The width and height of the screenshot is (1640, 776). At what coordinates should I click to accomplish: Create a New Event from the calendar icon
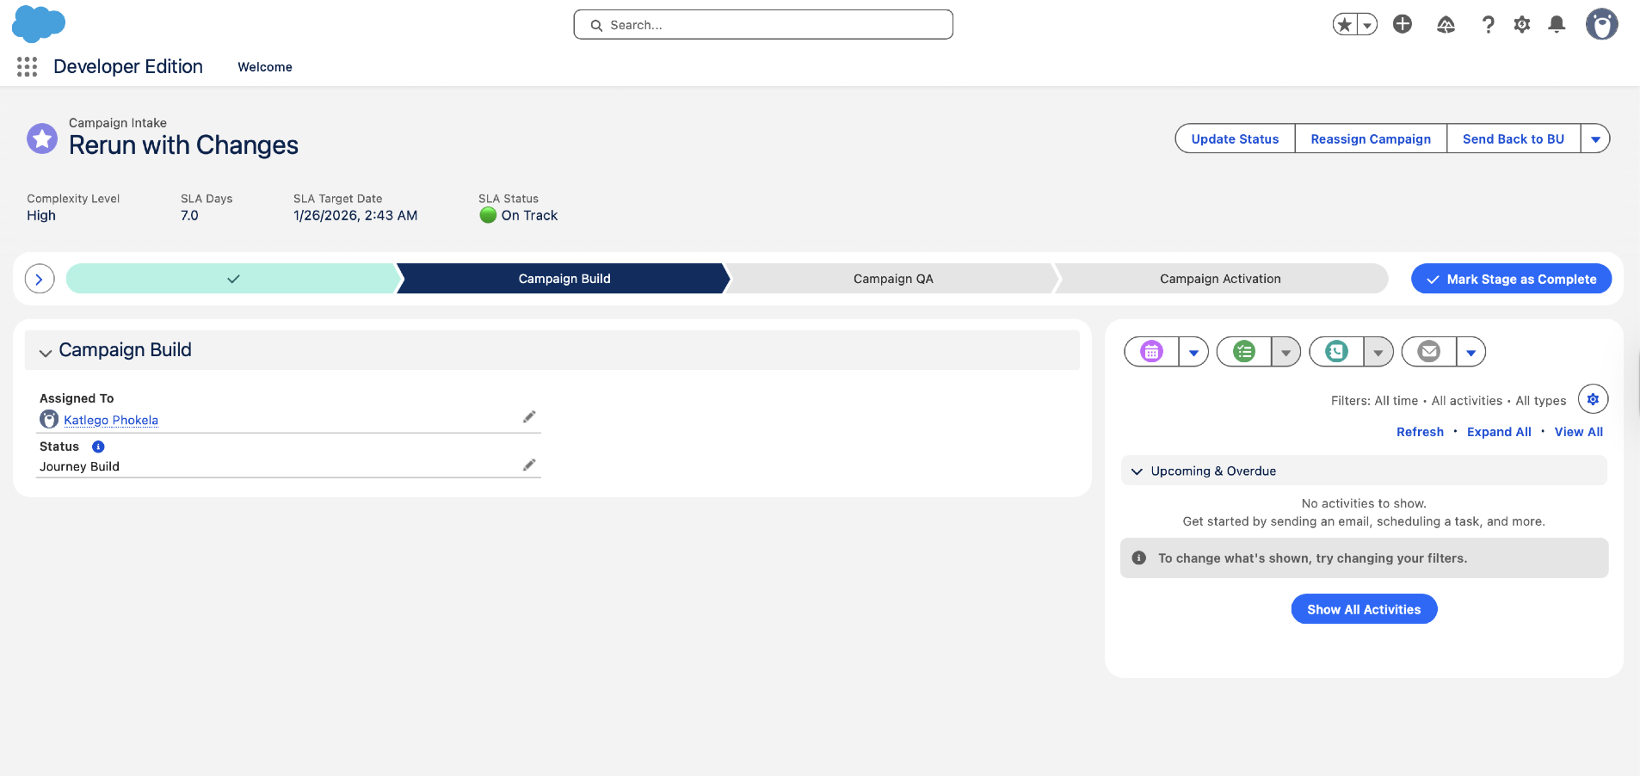click(1151, 351)
